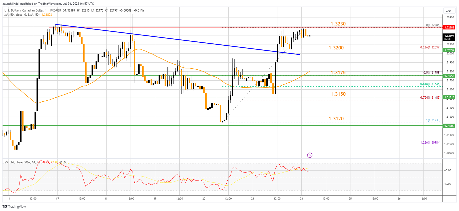Click the open value O1.32189

pyautogui.click(x=69, y=10)
